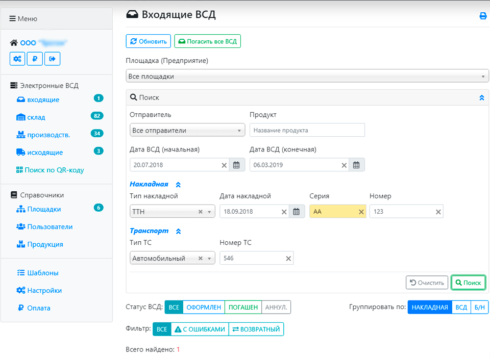The height and width of the screenshot is (357, 490).
Task: Open calendar for start date ВСД
Action: click(x=236, y=165)
